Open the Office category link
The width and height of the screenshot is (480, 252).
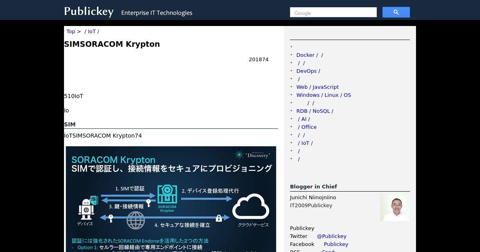[x=307, y=127]
